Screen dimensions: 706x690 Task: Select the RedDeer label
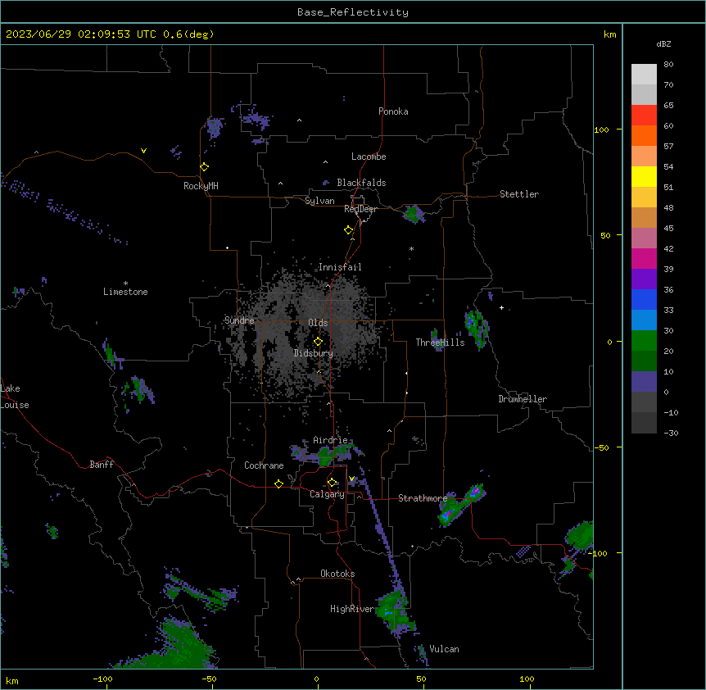coord(360,209)
